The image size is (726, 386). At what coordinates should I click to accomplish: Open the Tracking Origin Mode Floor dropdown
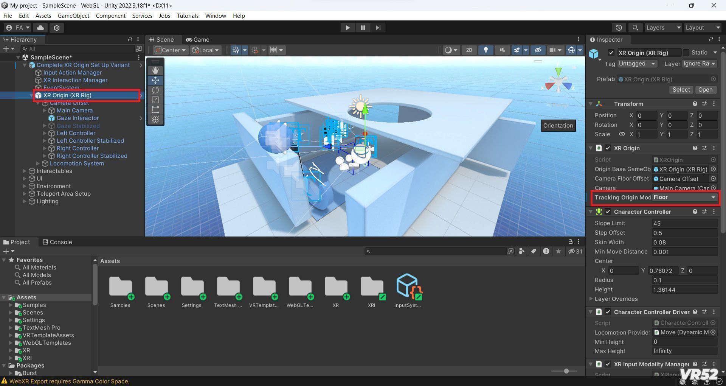pos(684,197)
